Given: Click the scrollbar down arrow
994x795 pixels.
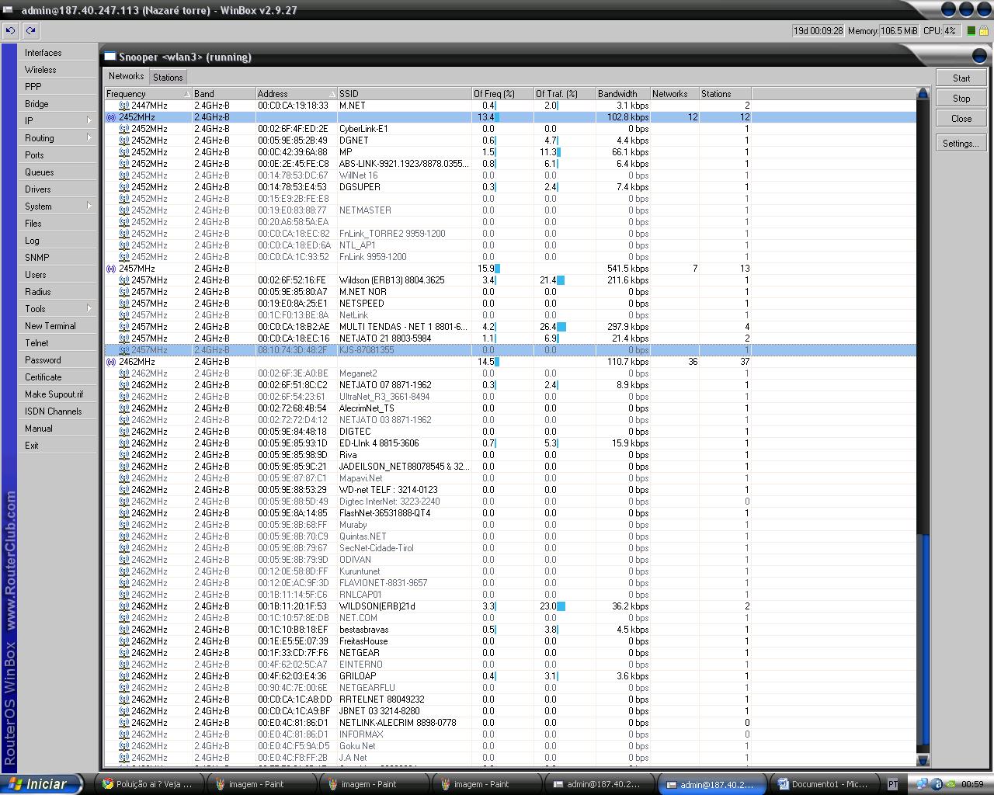Looking at the screenshot, I should point(923,761).
